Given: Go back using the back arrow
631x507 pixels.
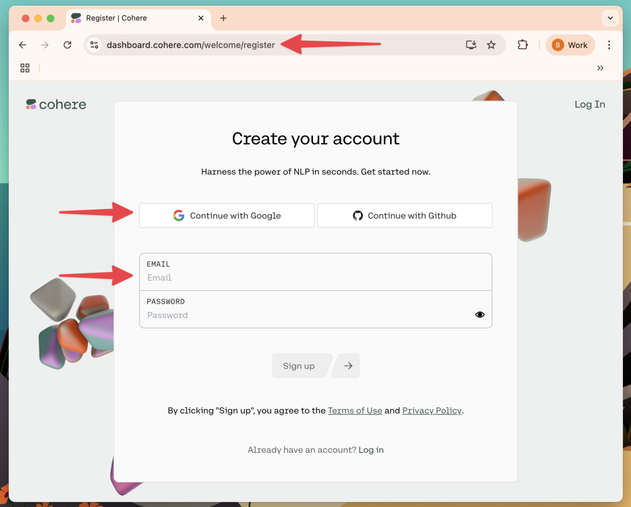Looking at the screenshot, I should pyautogui.click(x=22, y=44).
